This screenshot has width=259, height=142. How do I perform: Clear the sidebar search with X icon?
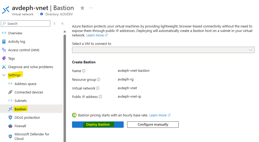click(x=55, y=23)
